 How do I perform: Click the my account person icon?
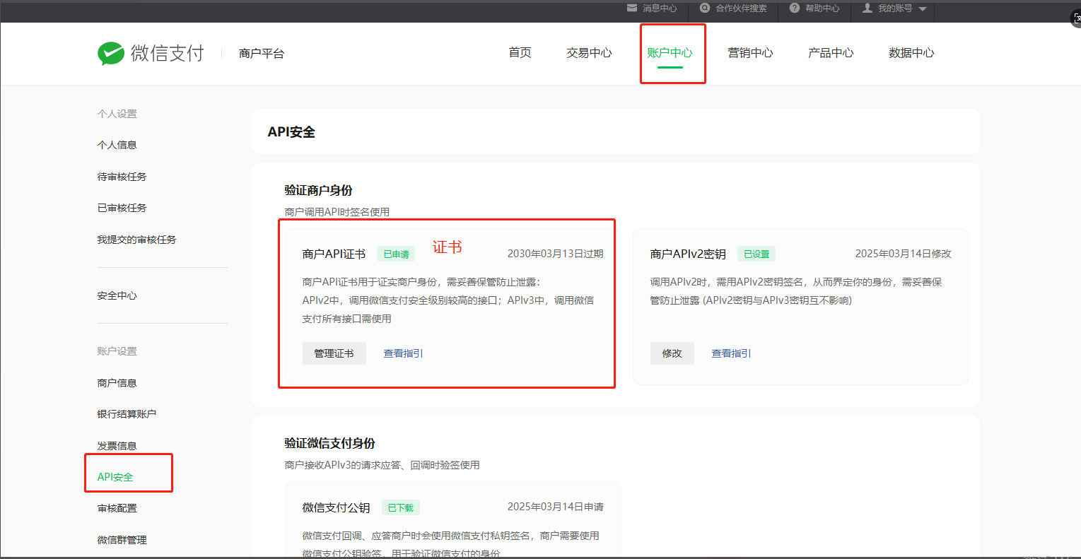[x=867, y=8]
